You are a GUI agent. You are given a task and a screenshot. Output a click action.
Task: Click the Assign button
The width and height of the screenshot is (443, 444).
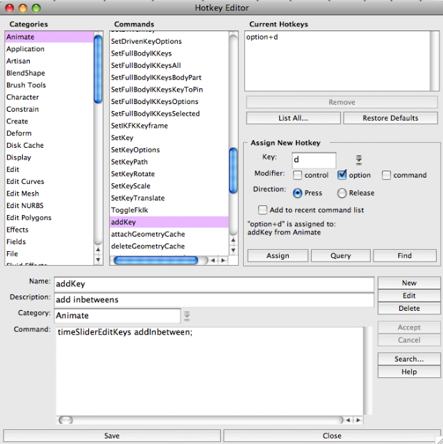coord(278,256)
